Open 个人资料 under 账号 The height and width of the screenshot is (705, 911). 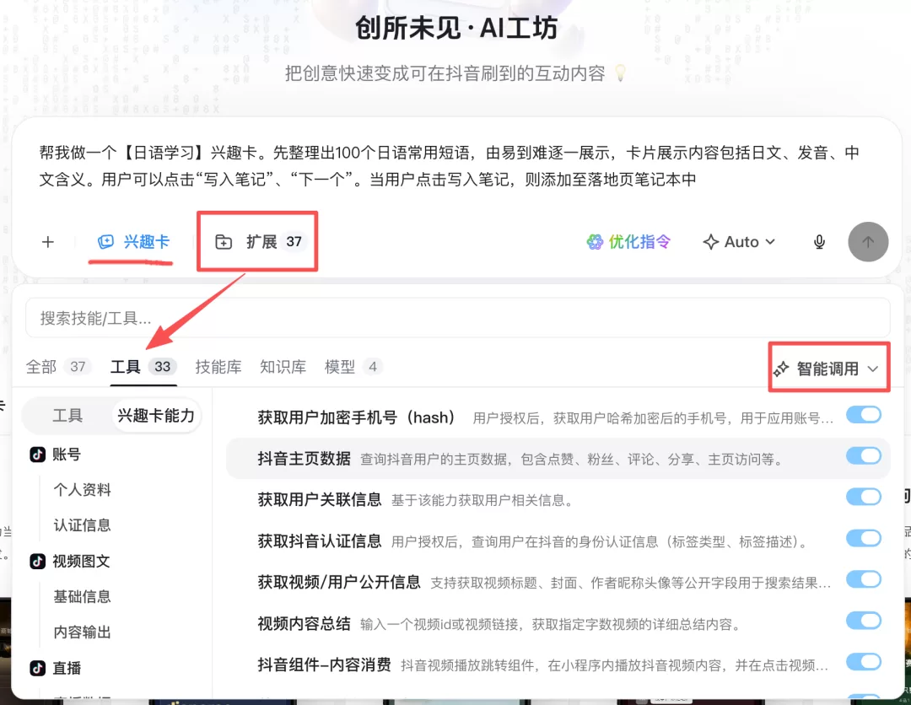click(x=82, y=490)
